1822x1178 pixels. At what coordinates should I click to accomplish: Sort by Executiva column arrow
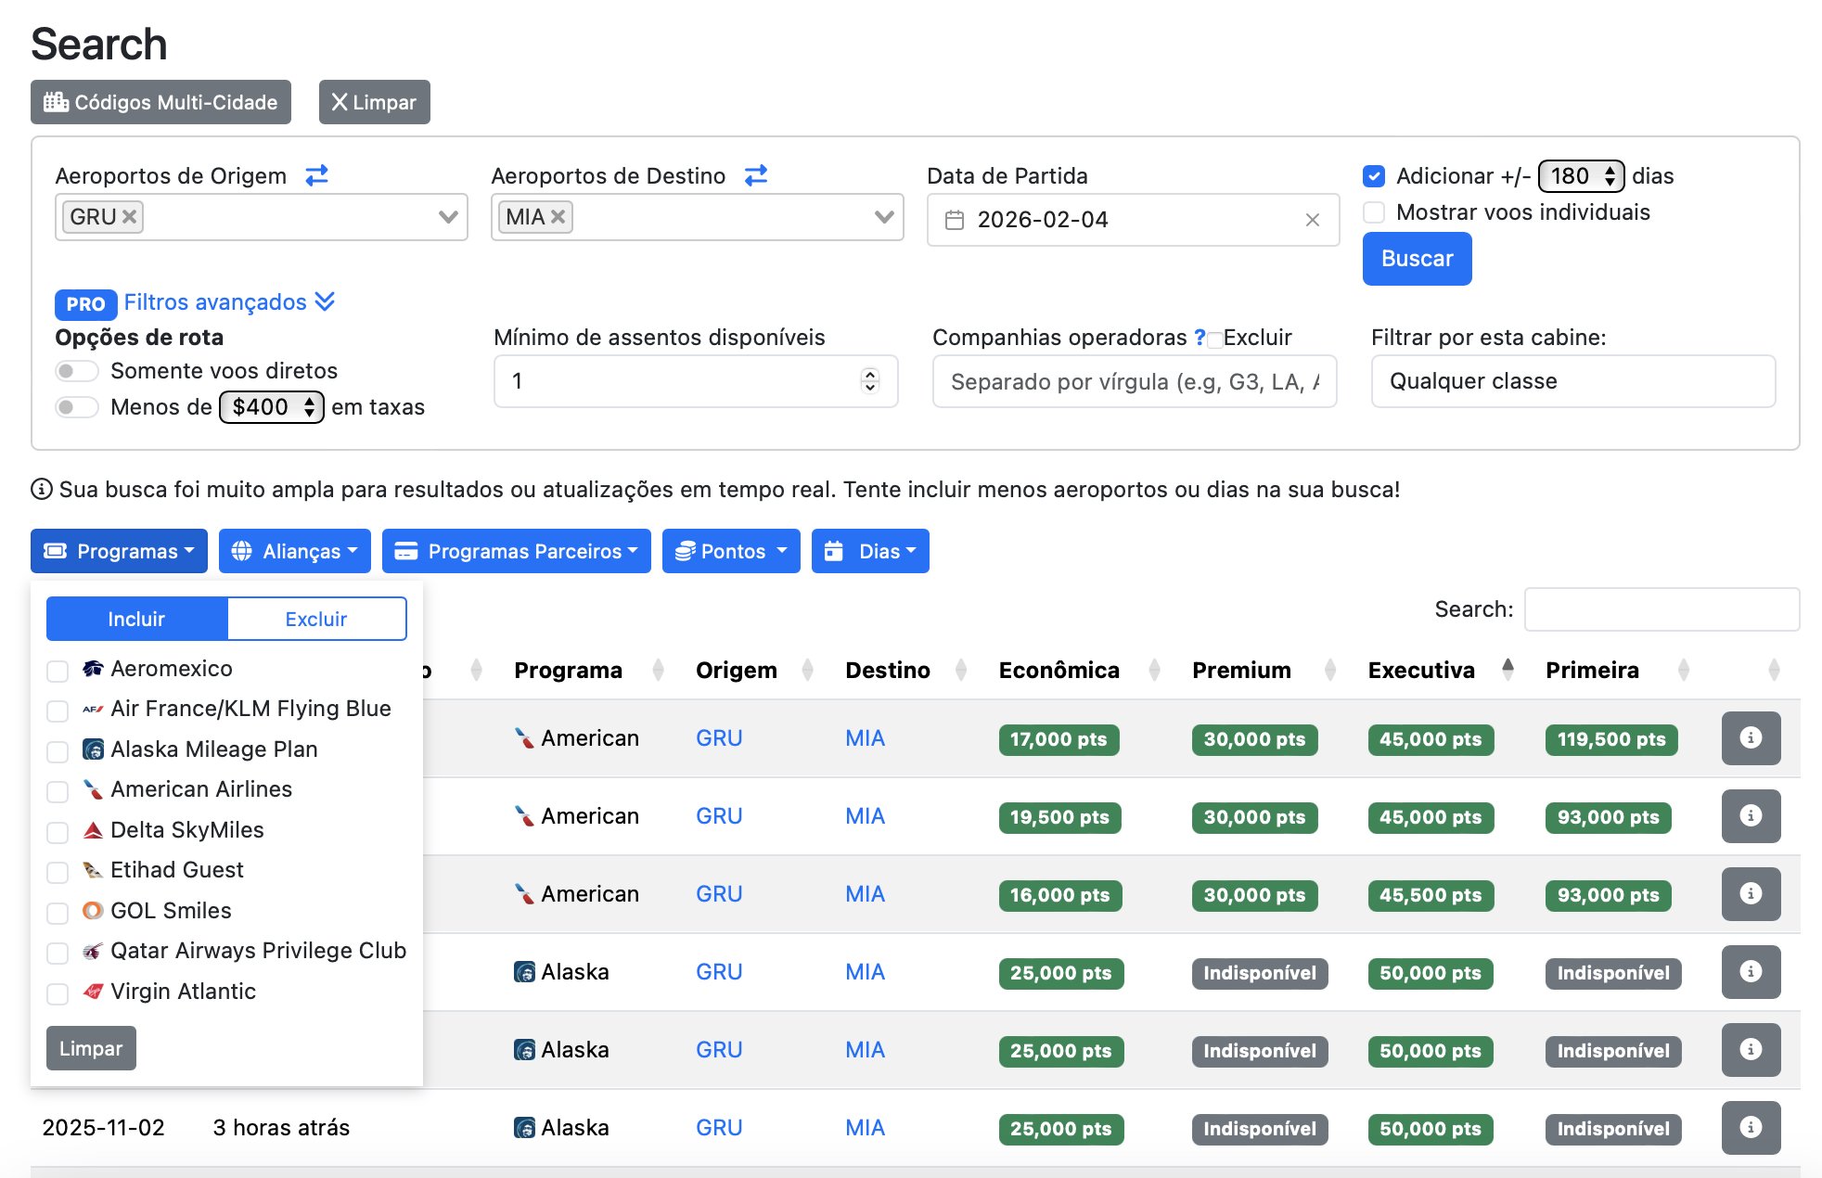point(1508,670)
